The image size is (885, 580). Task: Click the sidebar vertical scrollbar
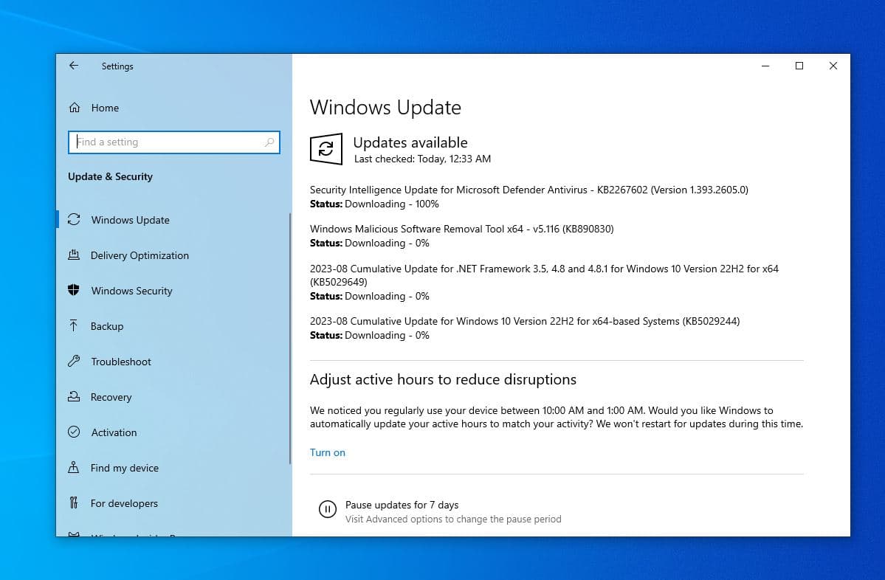coord(290,339)
